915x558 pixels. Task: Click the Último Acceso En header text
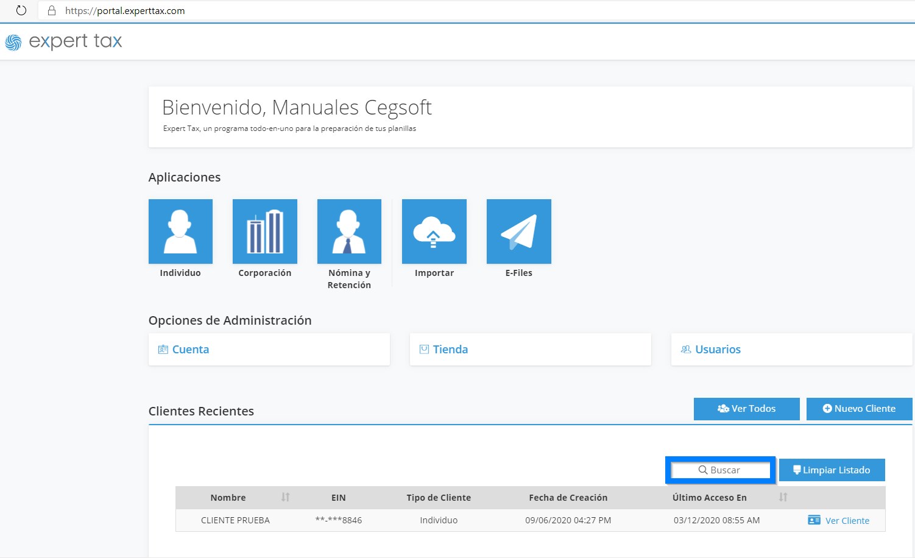[x=710, y=498]
